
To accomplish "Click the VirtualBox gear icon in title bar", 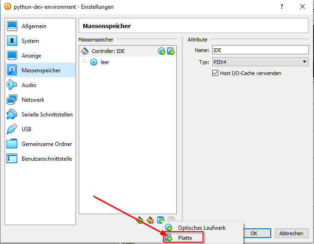I will [x=8, y=6].
